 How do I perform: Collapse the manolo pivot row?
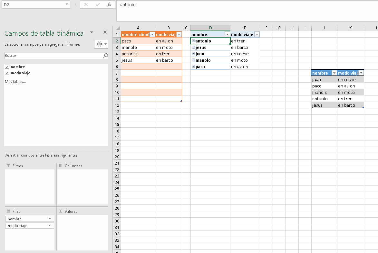193,60
